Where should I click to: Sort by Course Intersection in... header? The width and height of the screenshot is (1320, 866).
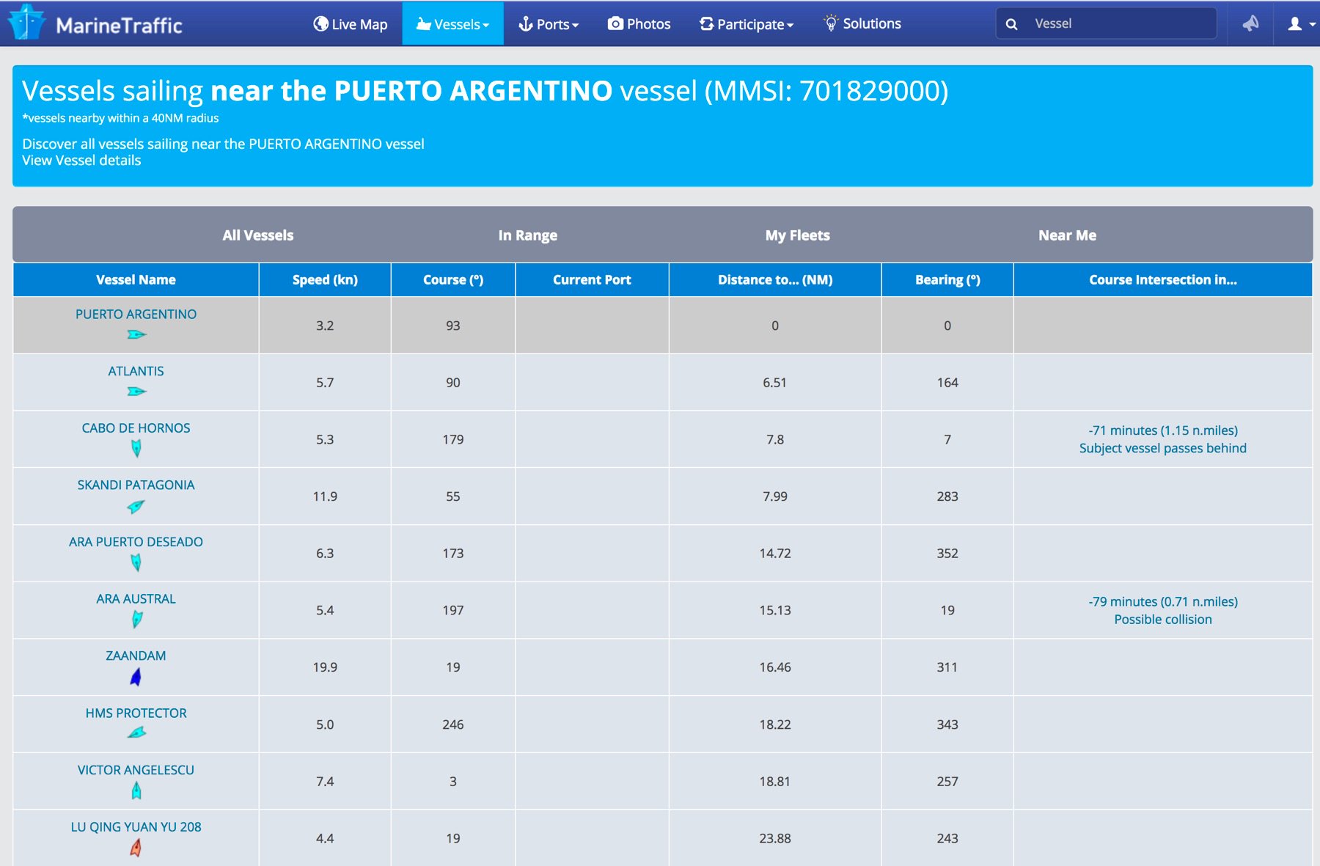(x=1163, y=279)
